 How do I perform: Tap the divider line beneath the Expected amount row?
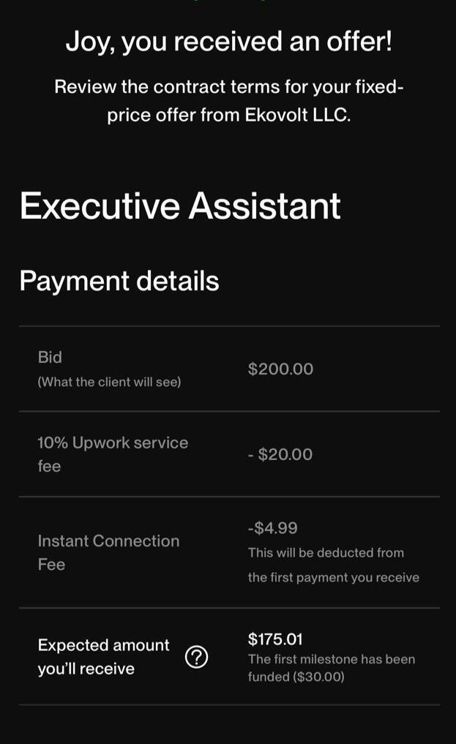[228, 705]
